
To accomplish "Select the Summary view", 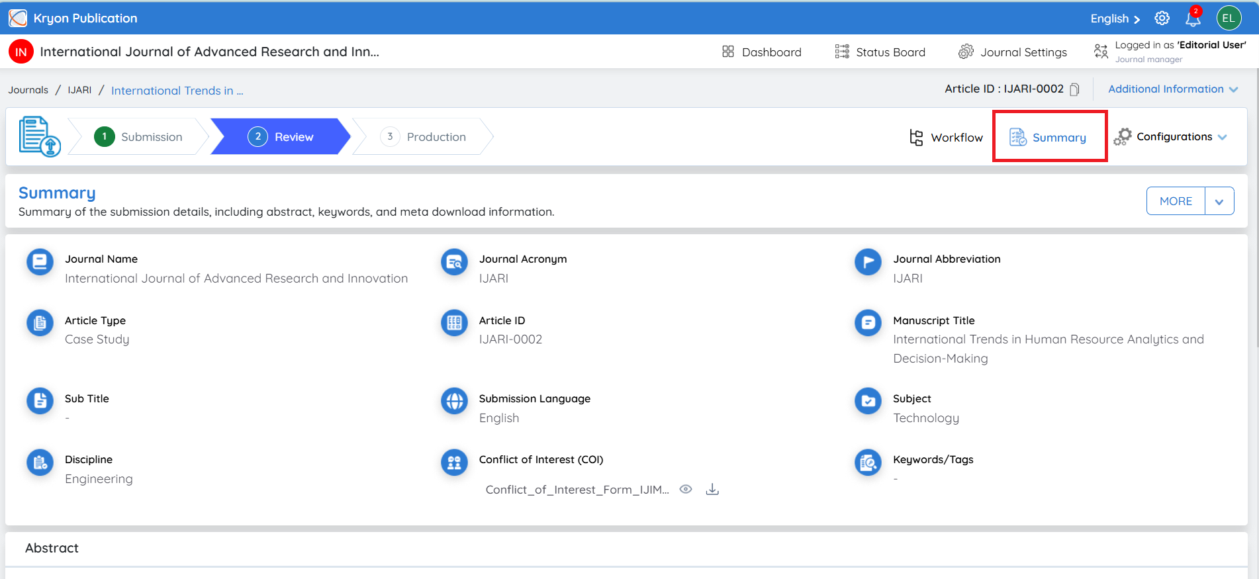I will click(1049, 137).
